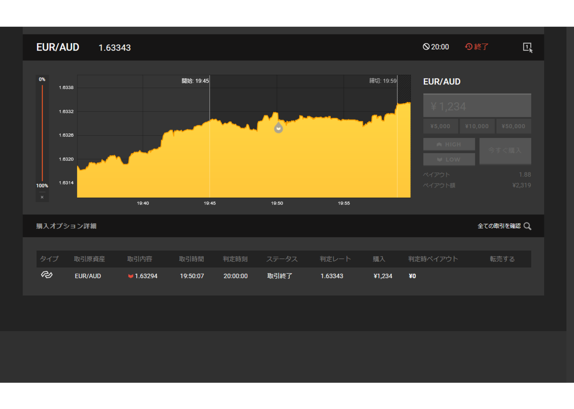Click the 取引原資産 column header
This screenshot has width=574, height=409.
coord(89,259)
